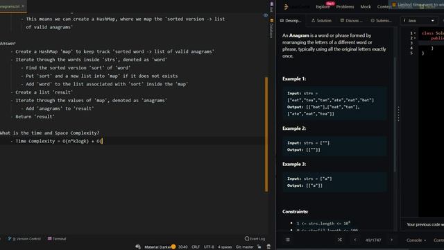Image resolution: width=444 pixels, height=250 pixels.
Task: Open the problem list hamburger icon
Action: [x=288, y=240]
